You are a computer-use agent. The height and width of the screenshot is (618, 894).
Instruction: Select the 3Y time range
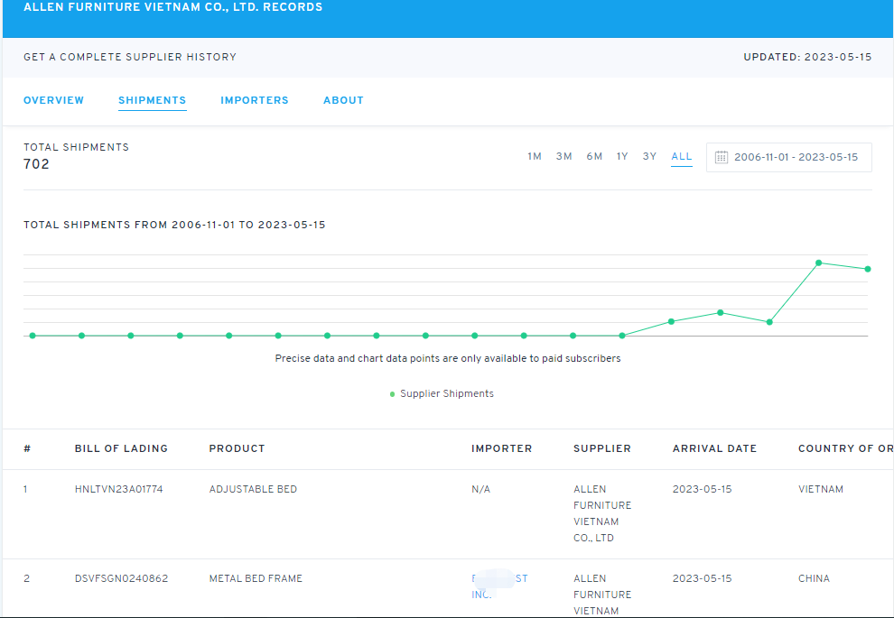click(649, 157)
